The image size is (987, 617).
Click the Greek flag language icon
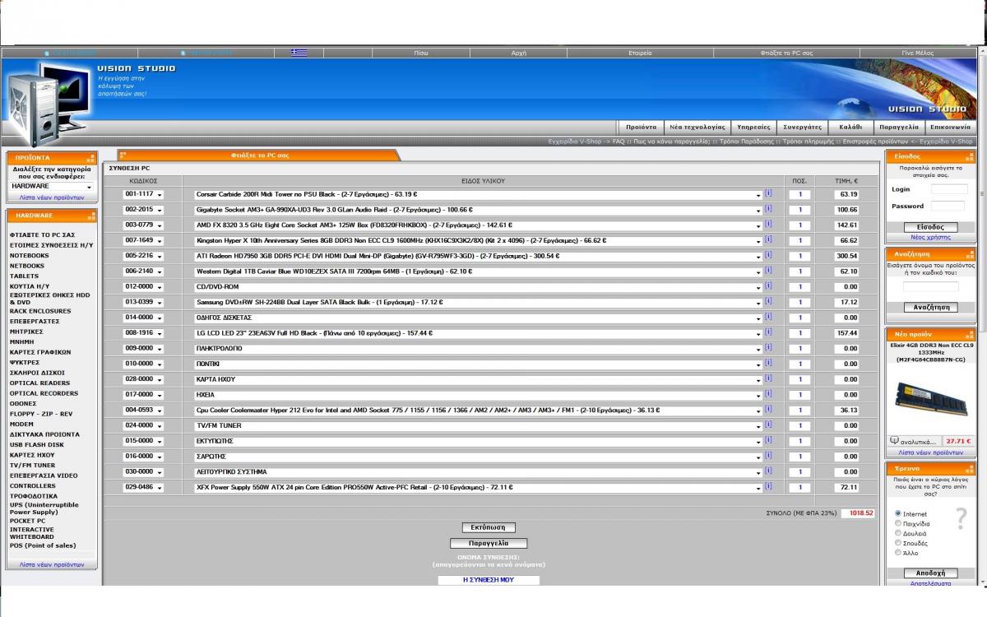tap(299, 53)
